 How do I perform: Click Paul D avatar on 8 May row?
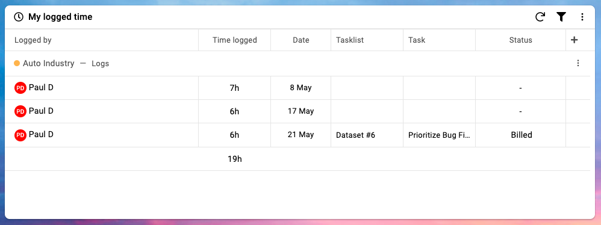tap(20, 88)
